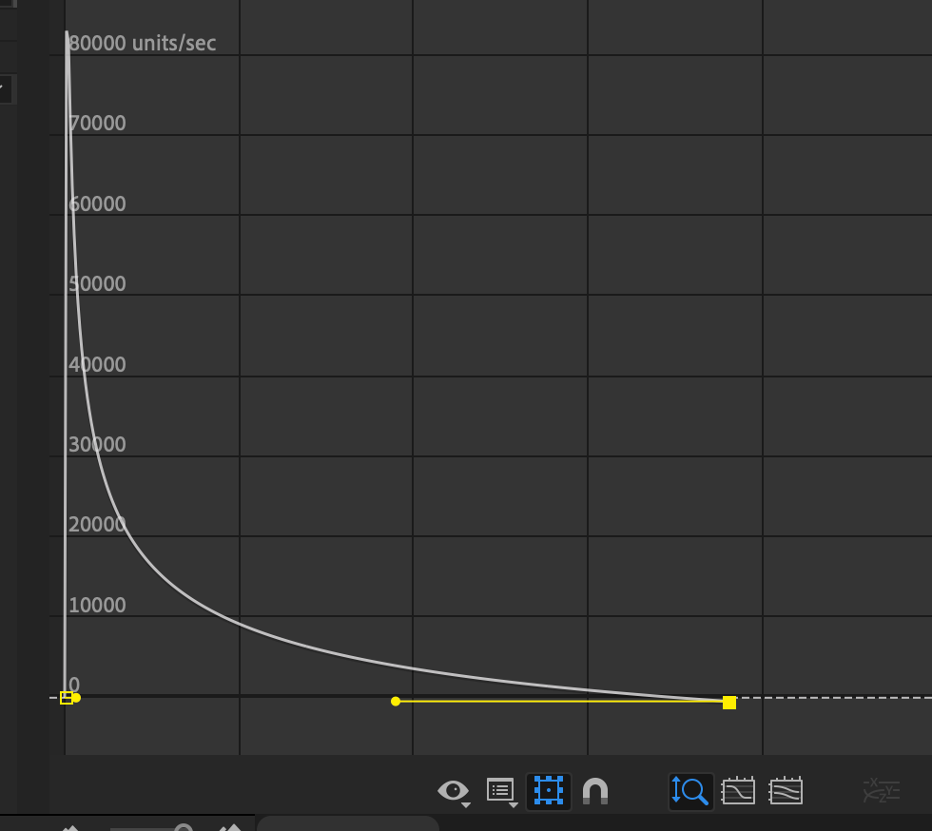Click the 0 axis label
The image size is (932, 831).
(74, 685)
